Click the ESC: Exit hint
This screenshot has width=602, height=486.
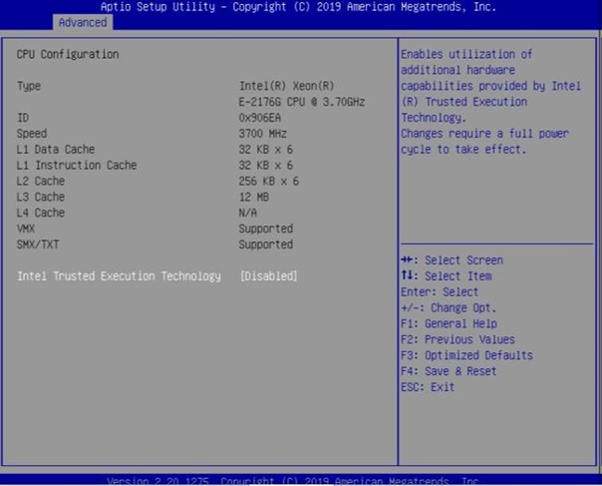pyautogui.click(x=428, y=387)
